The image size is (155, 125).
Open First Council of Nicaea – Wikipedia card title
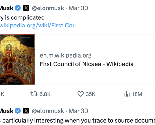coord(87,64)
